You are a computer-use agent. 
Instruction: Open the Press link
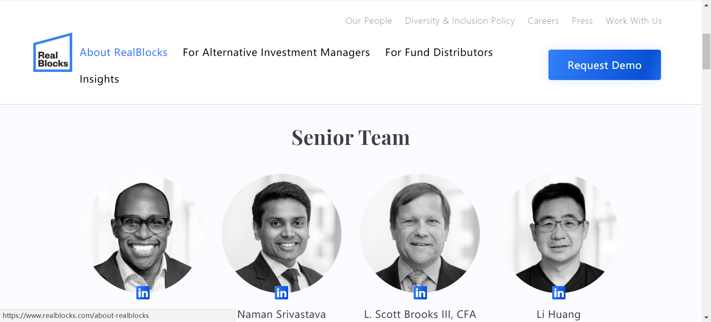(582, 21)
